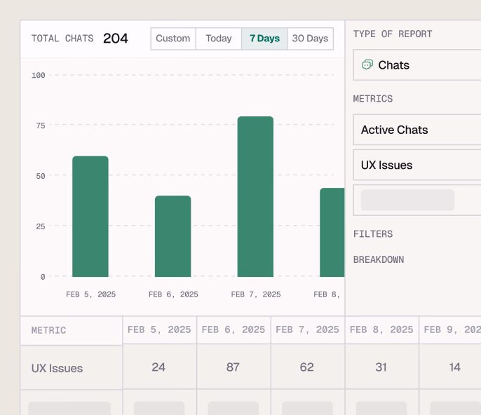This screenshot has height=415, width=481.
Task: Select the 7 Days range
Action: click(x=264, y=39)
